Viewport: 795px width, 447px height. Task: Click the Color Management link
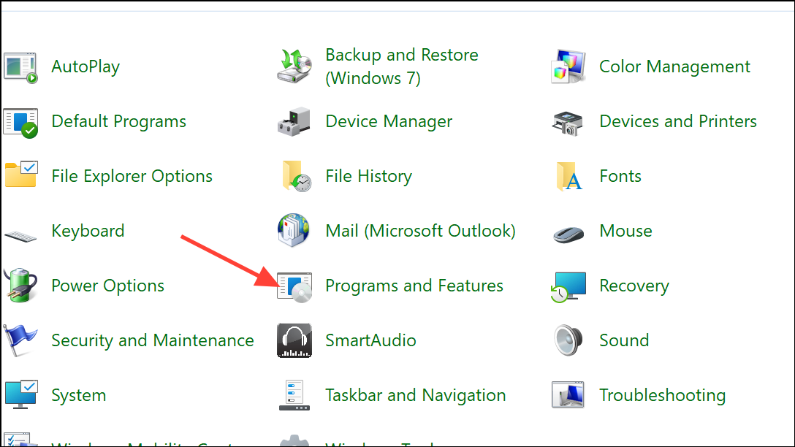click(674, 66)
